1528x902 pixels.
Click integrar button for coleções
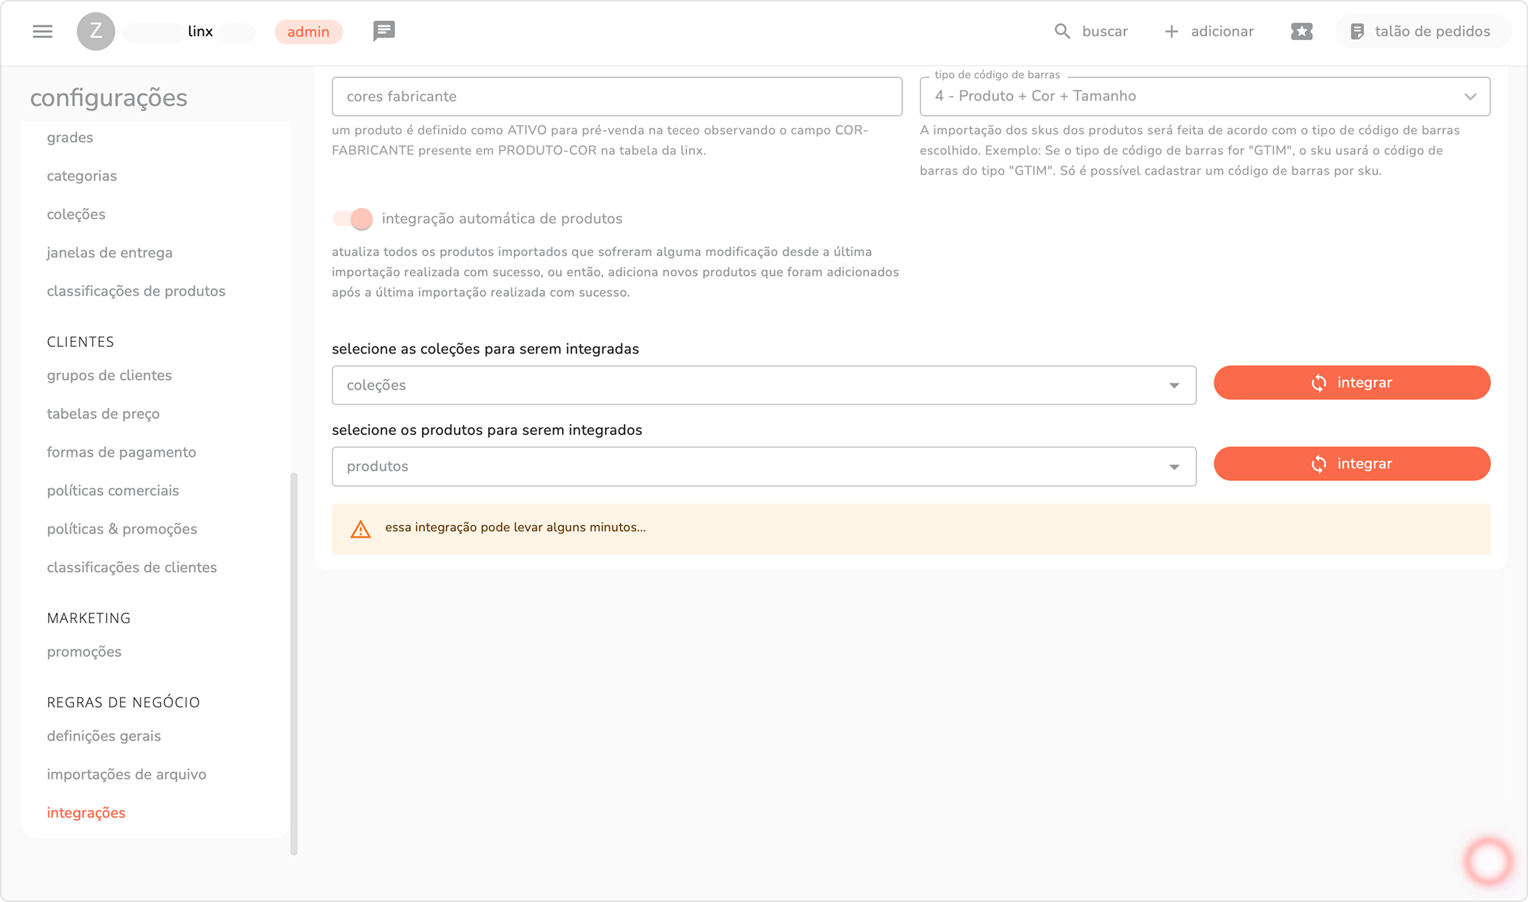pyautogui.click(x=1351, y=383)
